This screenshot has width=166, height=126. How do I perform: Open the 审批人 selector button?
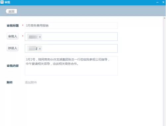13,36
